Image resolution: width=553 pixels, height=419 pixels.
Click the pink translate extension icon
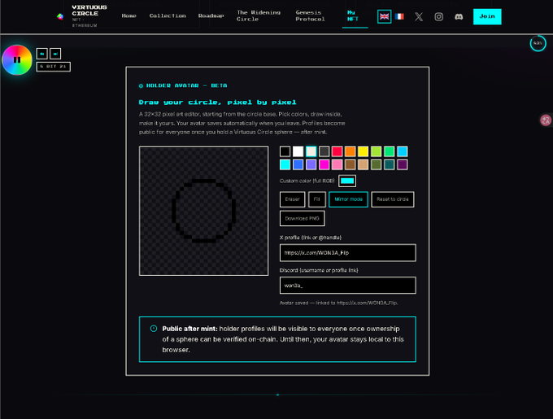(546, 120)
